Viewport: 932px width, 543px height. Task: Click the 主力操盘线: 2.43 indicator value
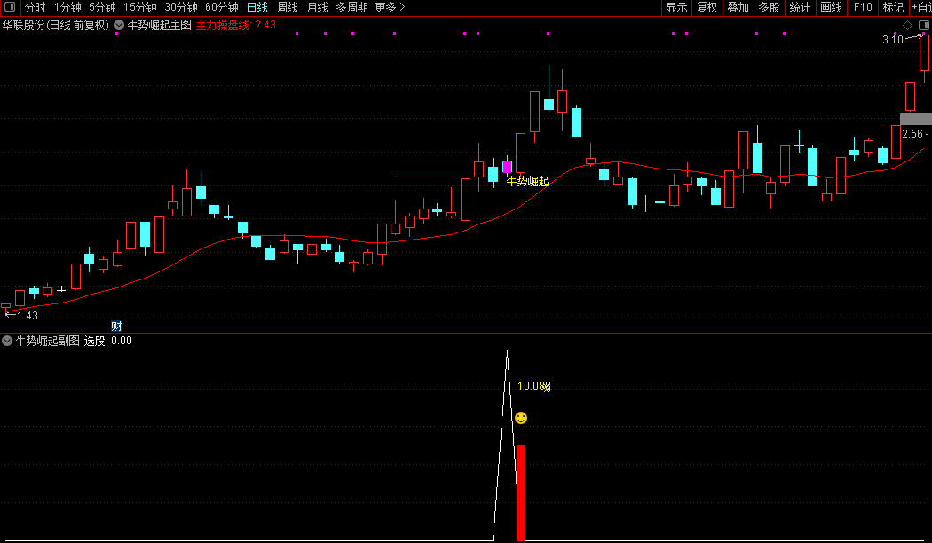click(236, 25)
